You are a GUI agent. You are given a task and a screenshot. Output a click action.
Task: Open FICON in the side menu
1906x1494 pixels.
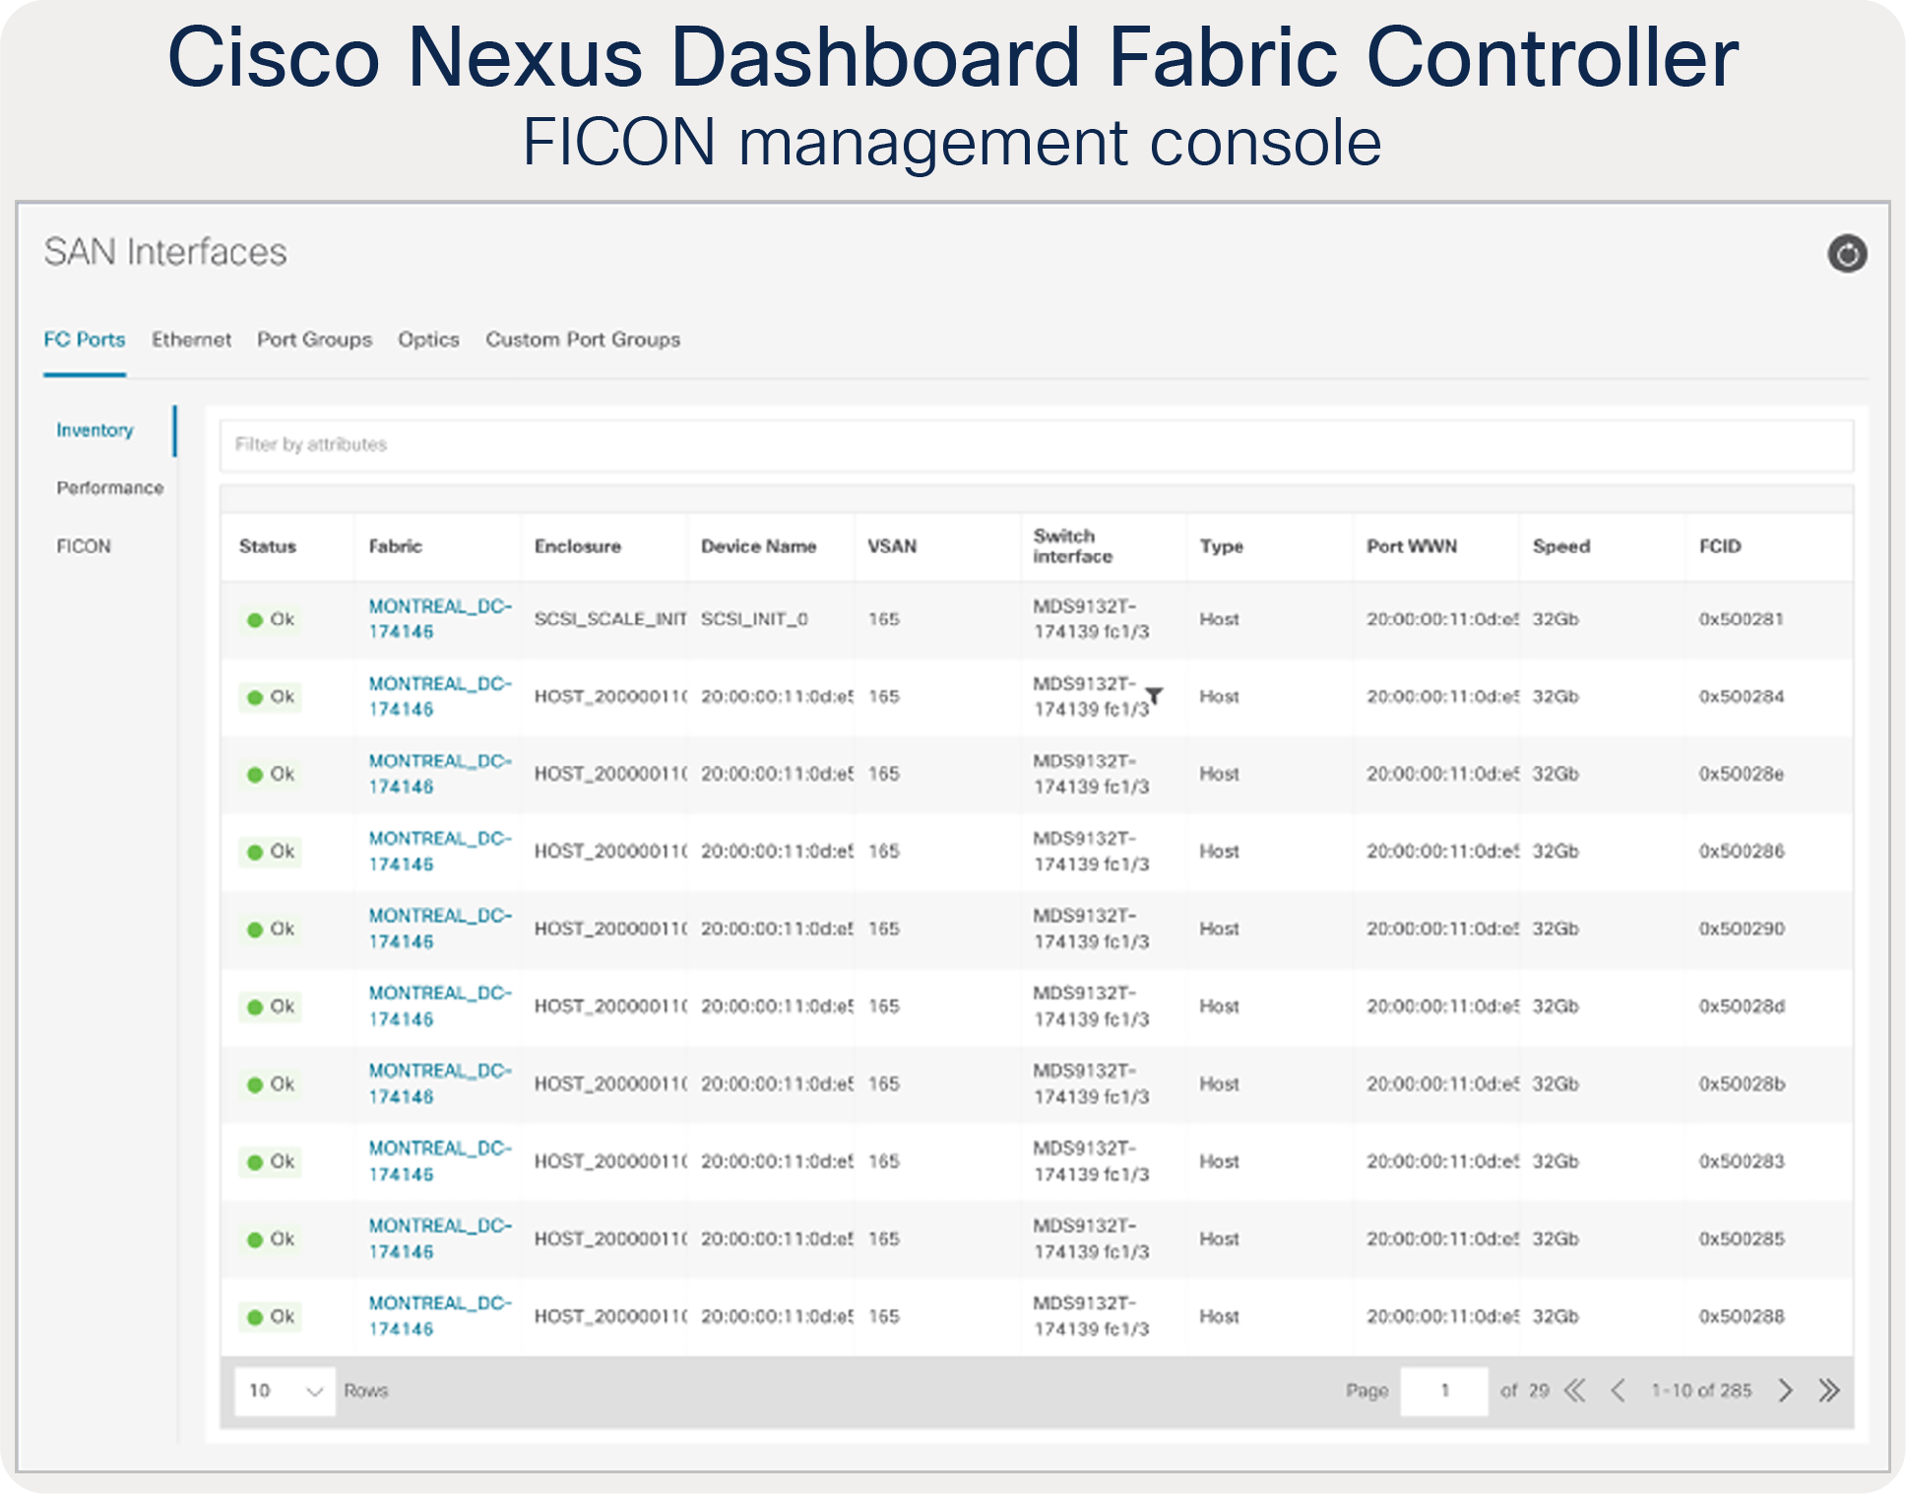tap(84, 546)
